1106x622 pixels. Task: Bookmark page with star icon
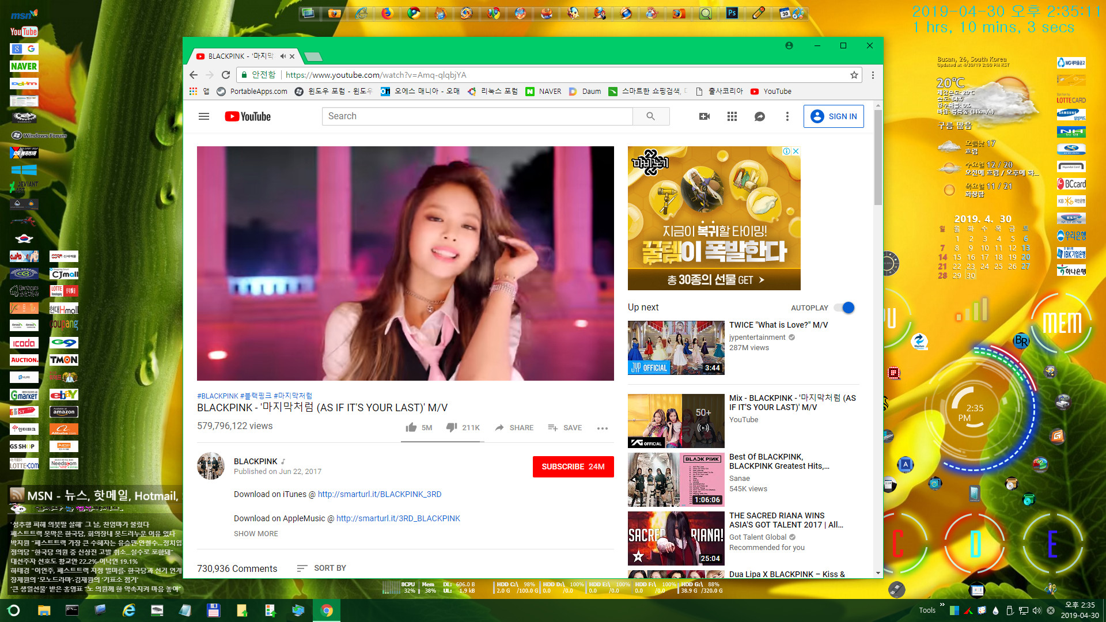(x=854, y=75)
